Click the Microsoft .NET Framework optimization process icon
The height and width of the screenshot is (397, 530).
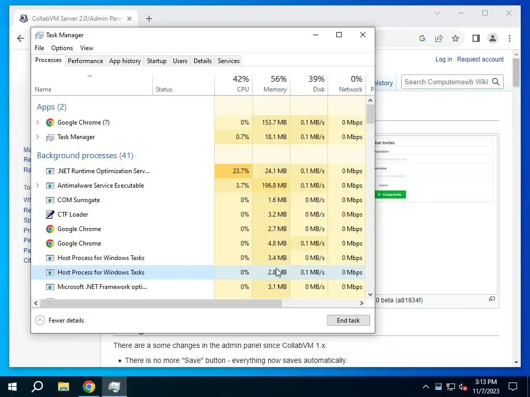[x=50, y=287]
